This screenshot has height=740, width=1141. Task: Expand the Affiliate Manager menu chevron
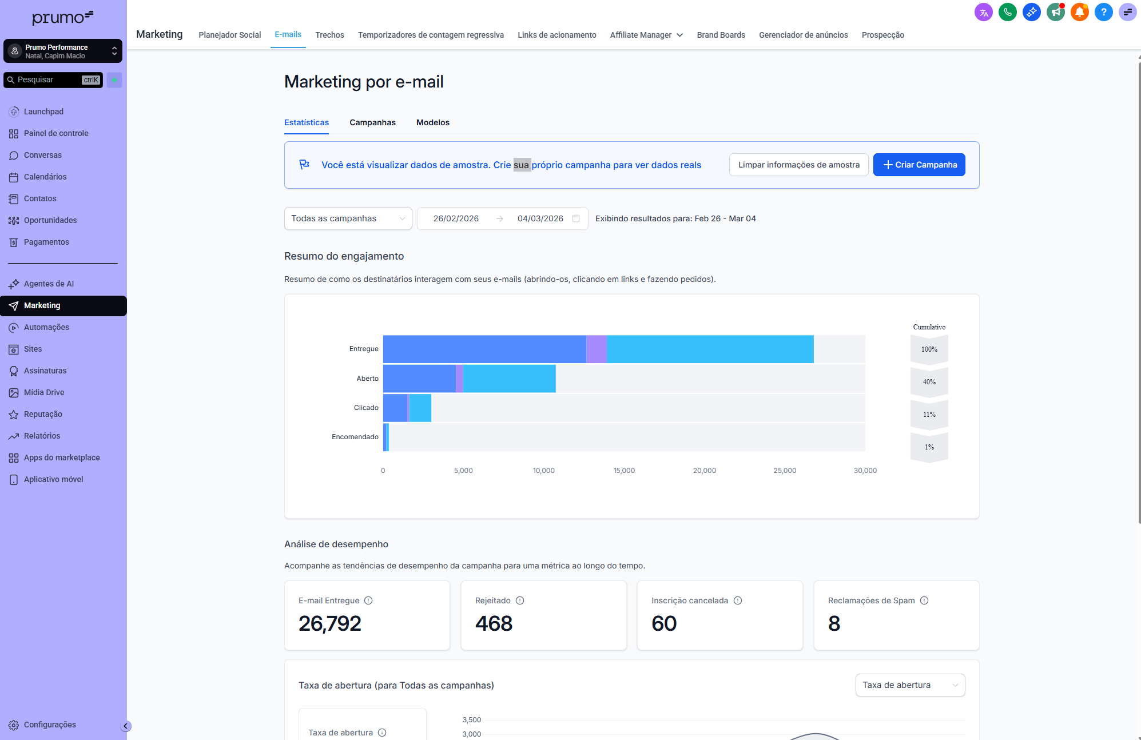click(679, 35)
